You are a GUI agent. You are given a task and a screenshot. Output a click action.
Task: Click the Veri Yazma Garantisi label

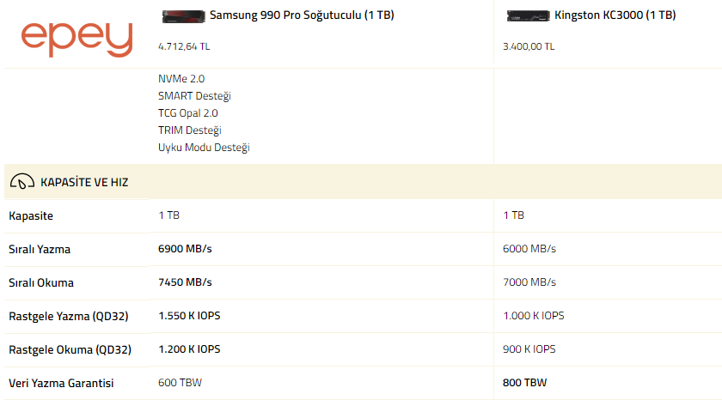click(61, 383)
